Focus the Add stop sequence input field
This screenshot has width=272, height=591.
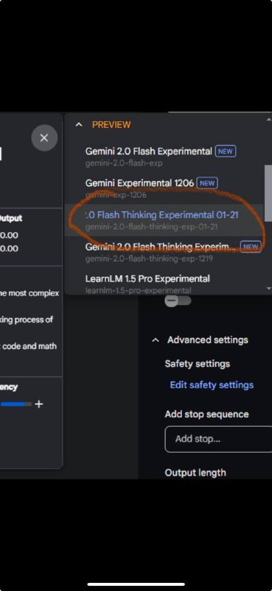click(x=218, y=439)
